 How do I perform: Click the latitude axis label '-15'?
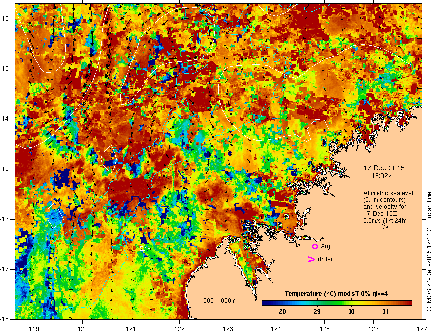[x=5, y=169]
